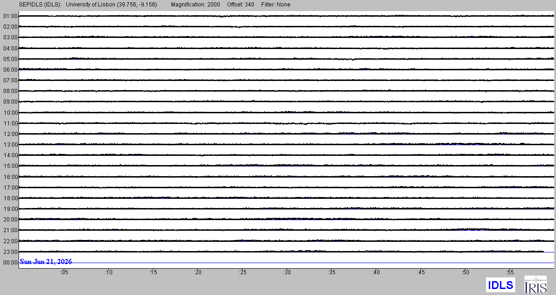Viewport: 556px width, 295px height.
Task: Select the 18:00 hour label
Action: point(10,198)
